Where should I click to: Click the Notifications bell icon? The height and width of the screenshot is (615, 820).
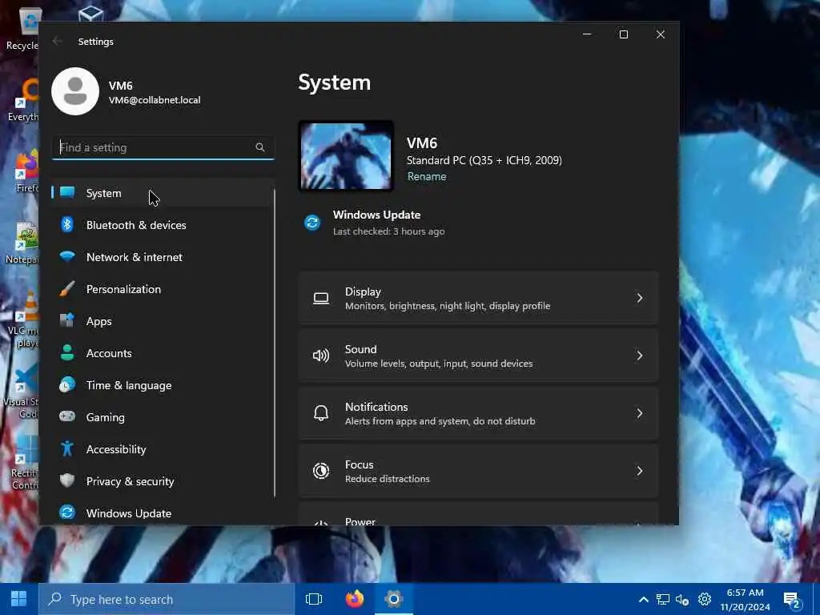[x=321, y=414]
